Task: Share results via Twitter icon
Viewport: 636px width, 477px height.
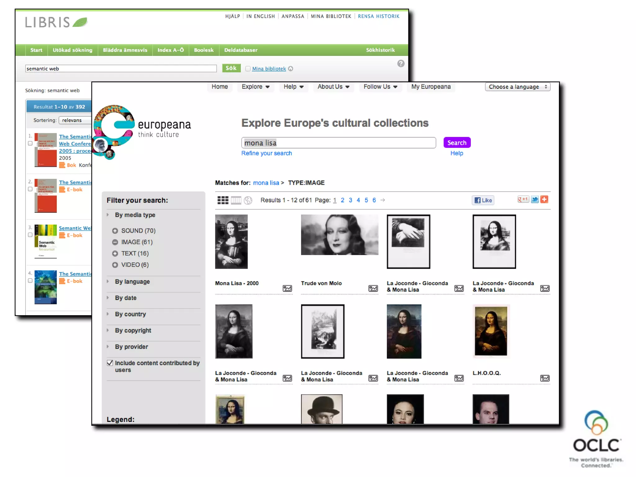Action: (535, 199)
